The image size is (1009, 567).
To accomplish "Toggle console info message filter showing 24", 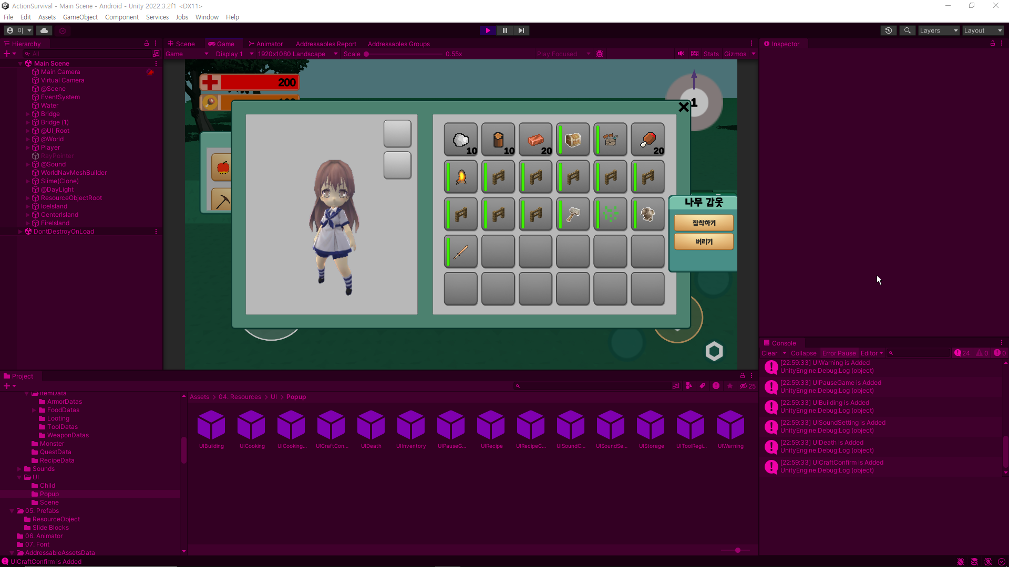I will tap(962, 353).
